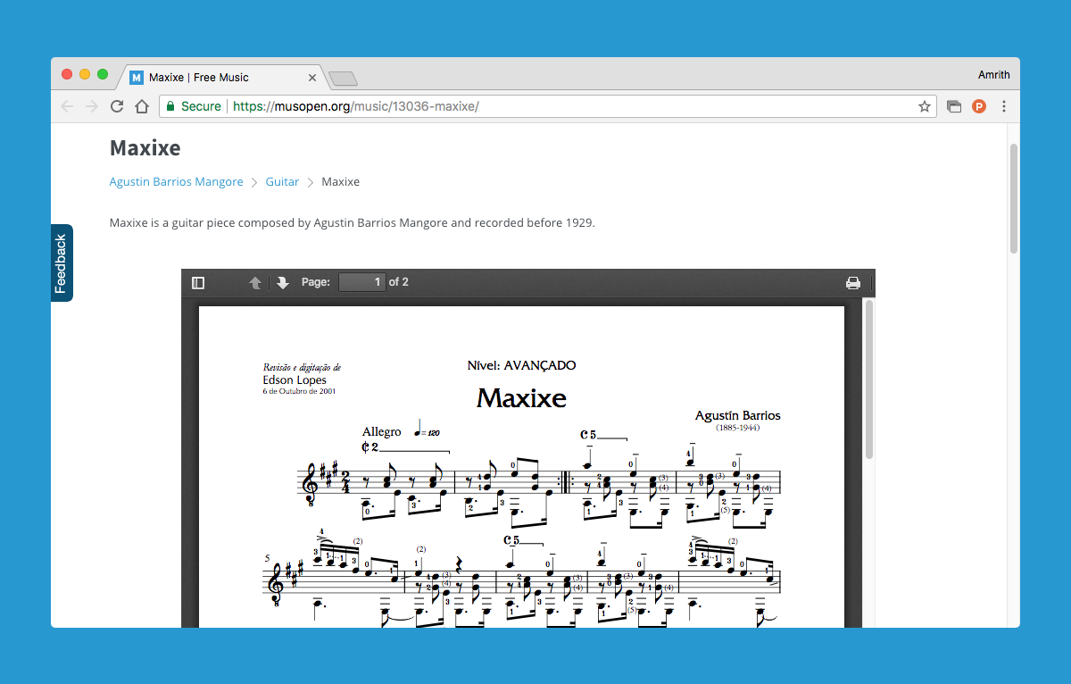Click the Maxixe page heading
The image size is (1071, 684).
coord(145,147)
